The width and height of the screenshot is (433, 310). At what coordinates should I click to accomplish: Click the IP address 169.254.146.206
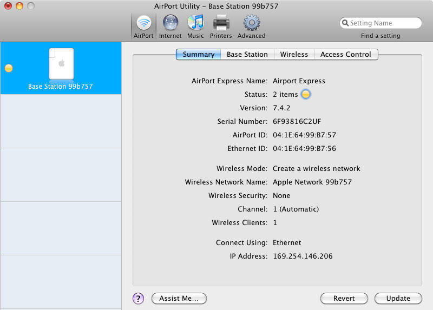(303, 256)
